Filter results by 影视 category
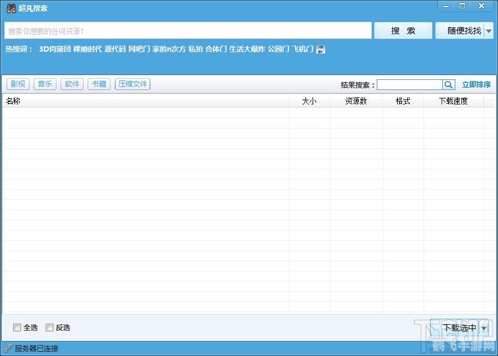498x356 pixels. click(18, 84)
